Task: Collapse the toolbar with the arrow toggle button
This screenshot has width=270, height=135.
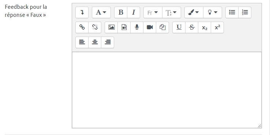Action: pos(82,12)
